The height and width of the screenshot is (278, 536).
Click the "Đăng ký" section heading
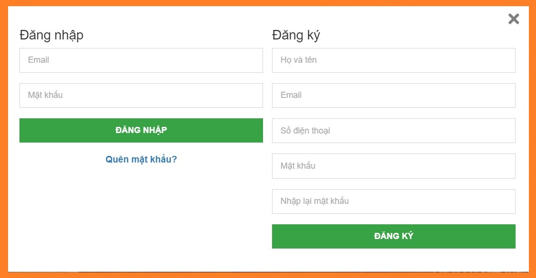click(x=296, y=35)
